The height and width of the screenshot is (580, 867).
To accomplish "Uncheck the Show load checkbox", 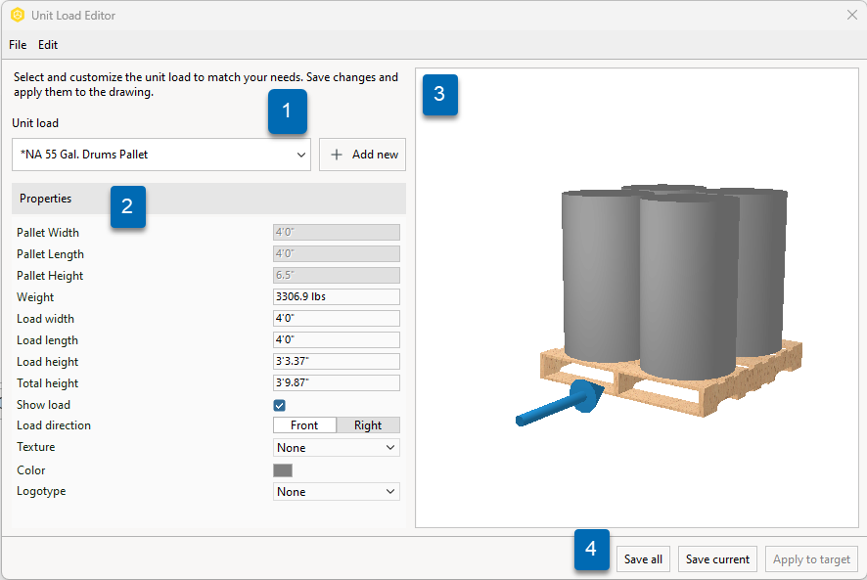I will click(x=279, y=405).
